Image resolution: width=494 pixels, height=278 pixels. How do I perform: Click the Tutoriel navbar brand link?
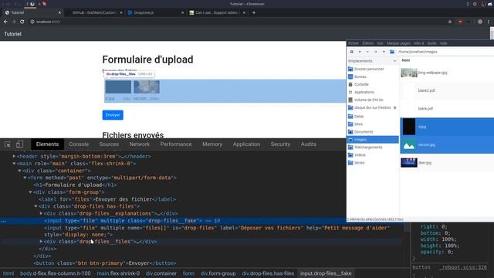[12, 34]
